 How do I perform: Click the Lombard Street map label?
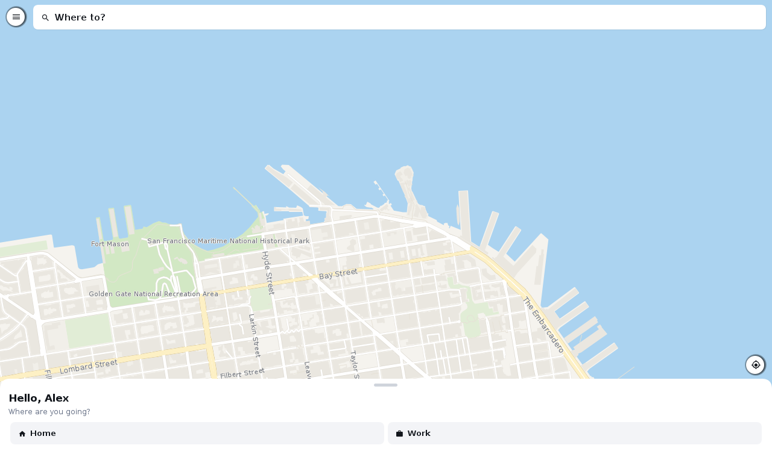pos(89,366)
